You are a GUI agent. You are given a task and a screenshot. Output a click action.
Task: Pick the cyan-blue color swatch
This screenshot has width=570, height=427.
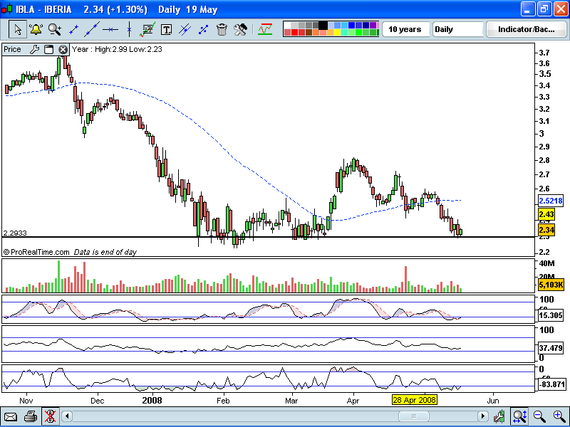345,26
